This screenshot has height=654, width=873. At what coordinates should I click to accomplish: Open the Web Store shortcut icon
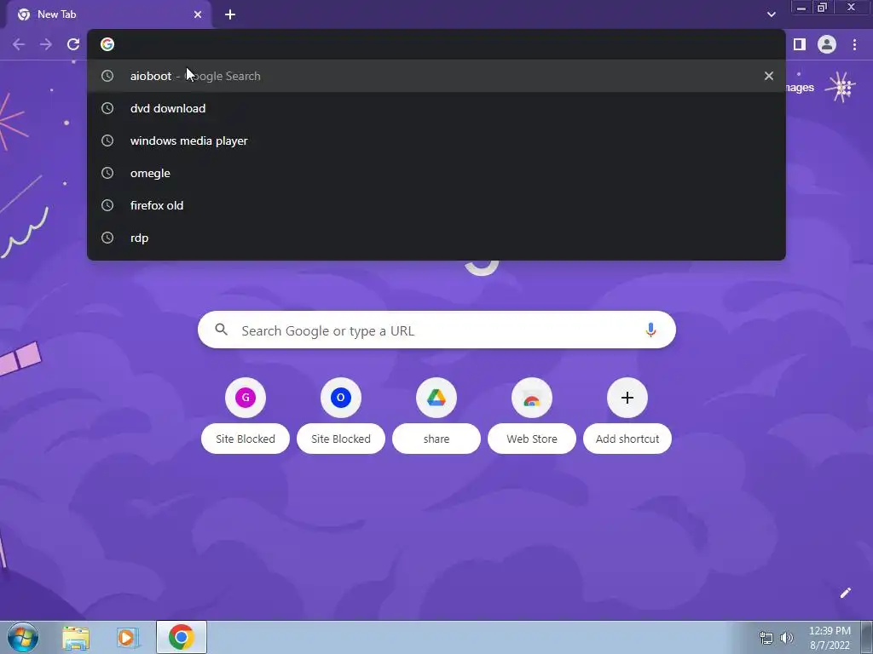point(532,398)
